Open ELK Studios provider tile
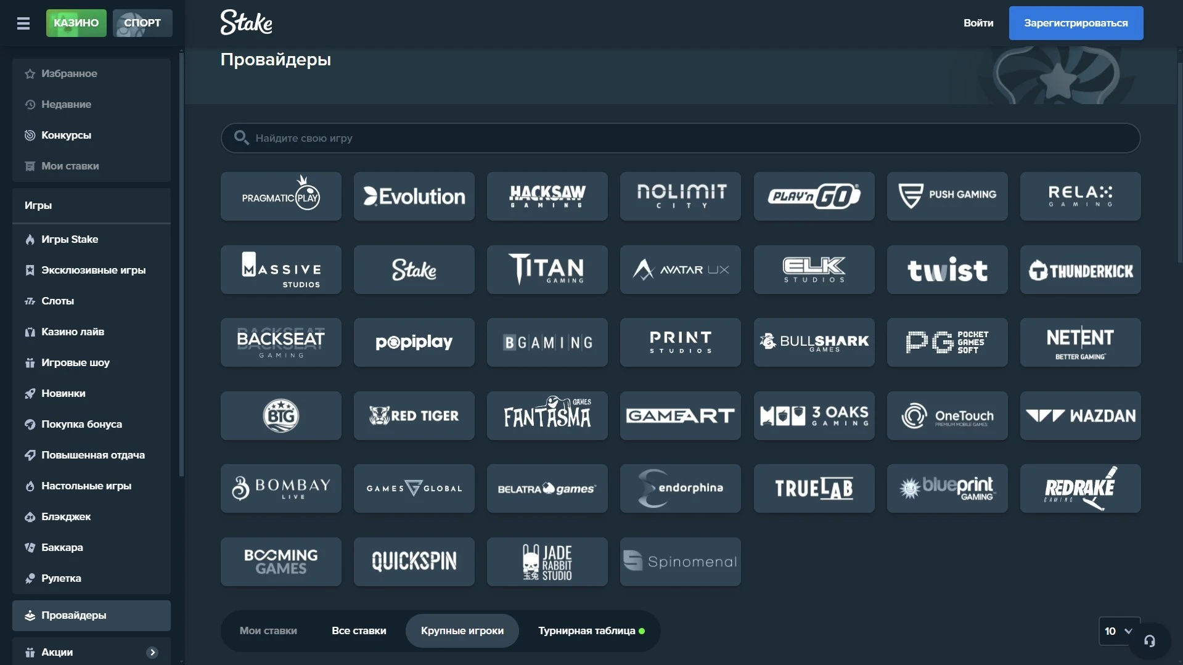The height and width of the screenshot is (665, 1183). pyautogui.click(x=814, y=269)
